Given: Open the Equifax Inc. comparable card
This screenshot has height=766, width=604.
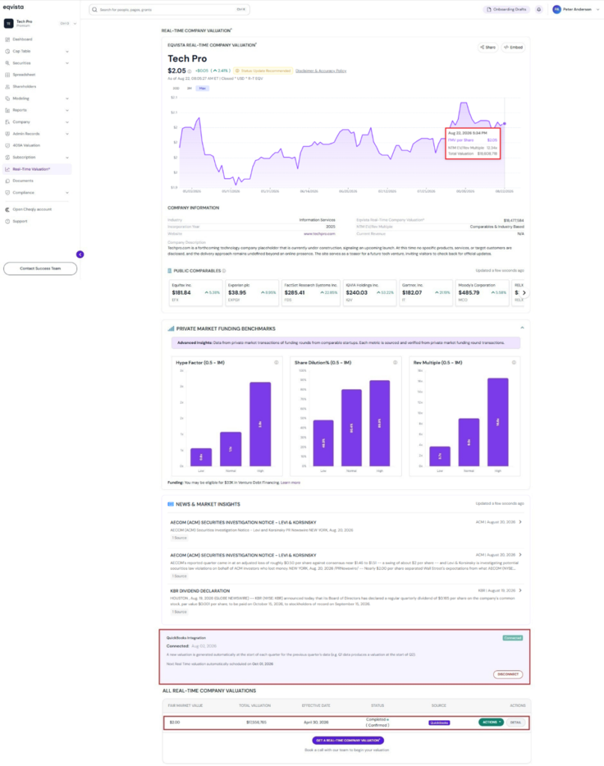Looking at the screenshot, I should tap(196, 292).
